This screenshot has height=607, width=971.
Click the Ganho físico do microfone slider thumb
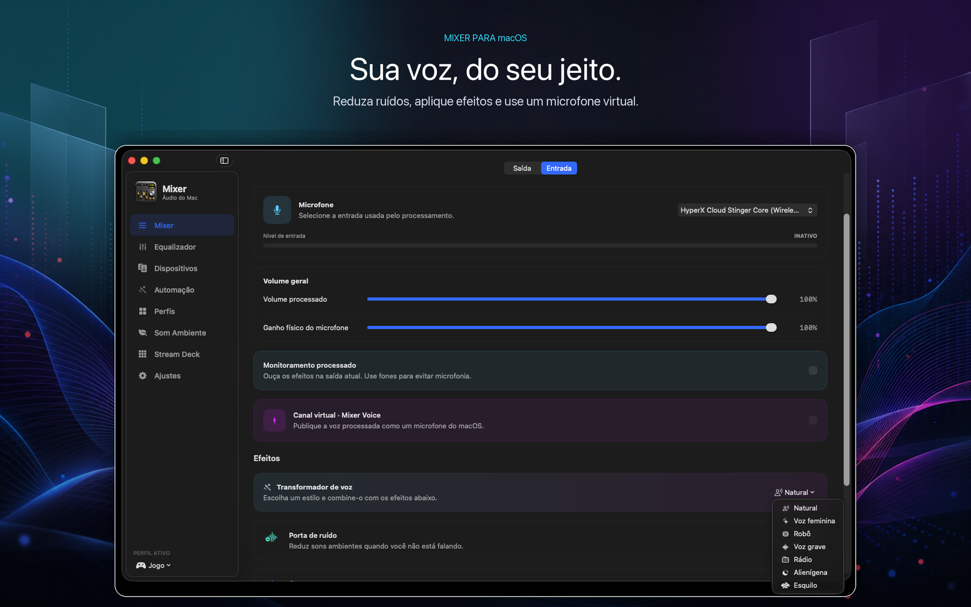pos(771,328)
